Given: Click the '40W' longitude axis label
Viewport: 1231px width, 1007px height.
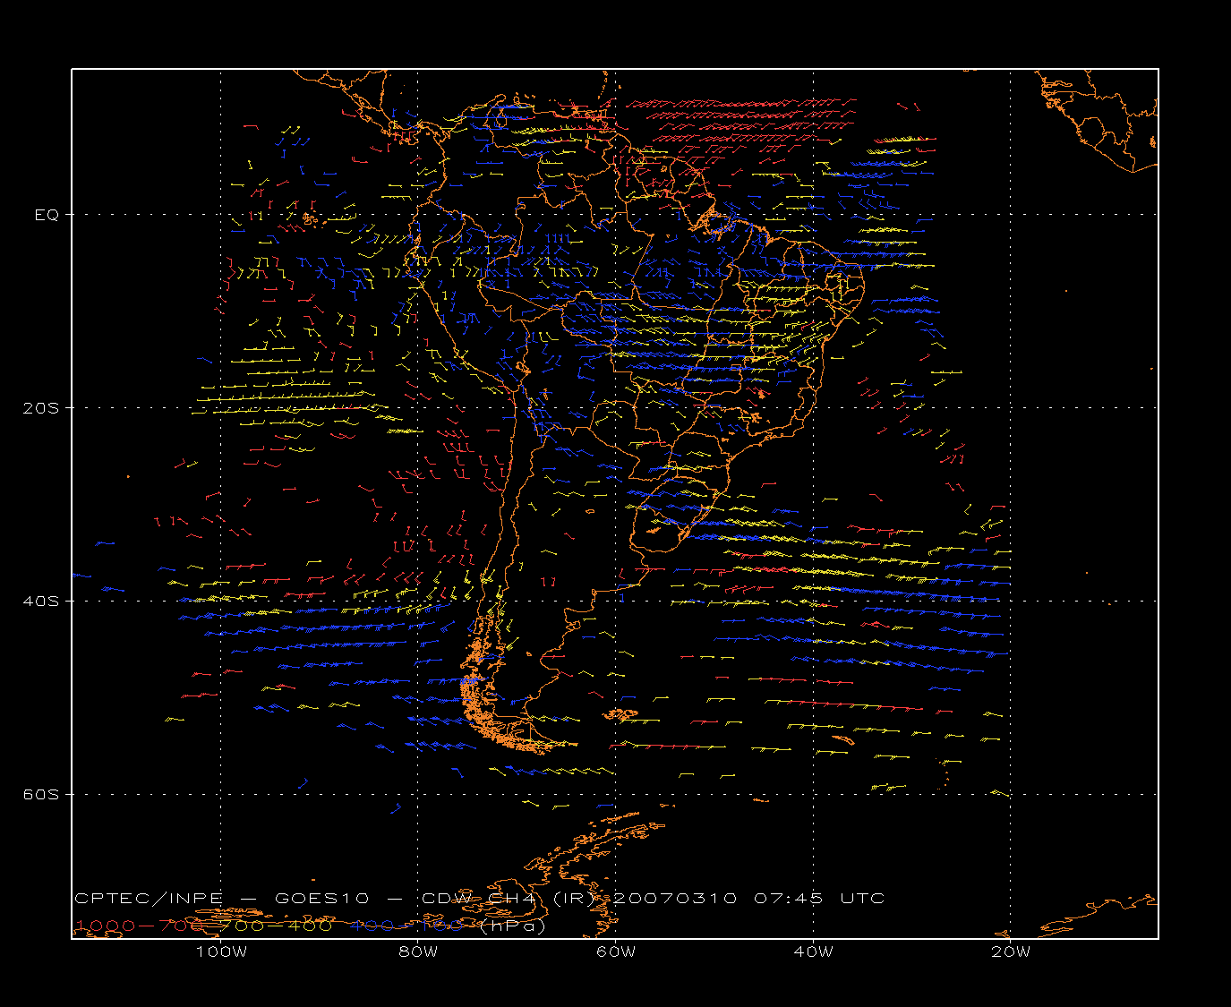Looking at the screenshot, I should [813, 952].
